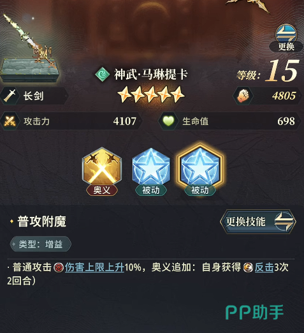Tap the green heart 生命值 icon

(168, 121)
